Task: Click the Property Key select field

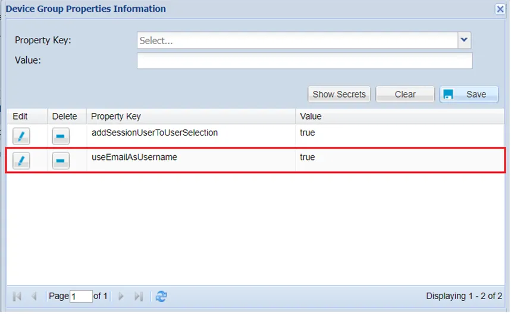Action: coord(297,40)
